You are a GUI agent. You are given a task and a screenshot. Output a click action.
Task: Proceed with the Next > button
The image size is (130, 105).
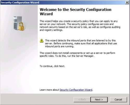(x=99, y=100)
